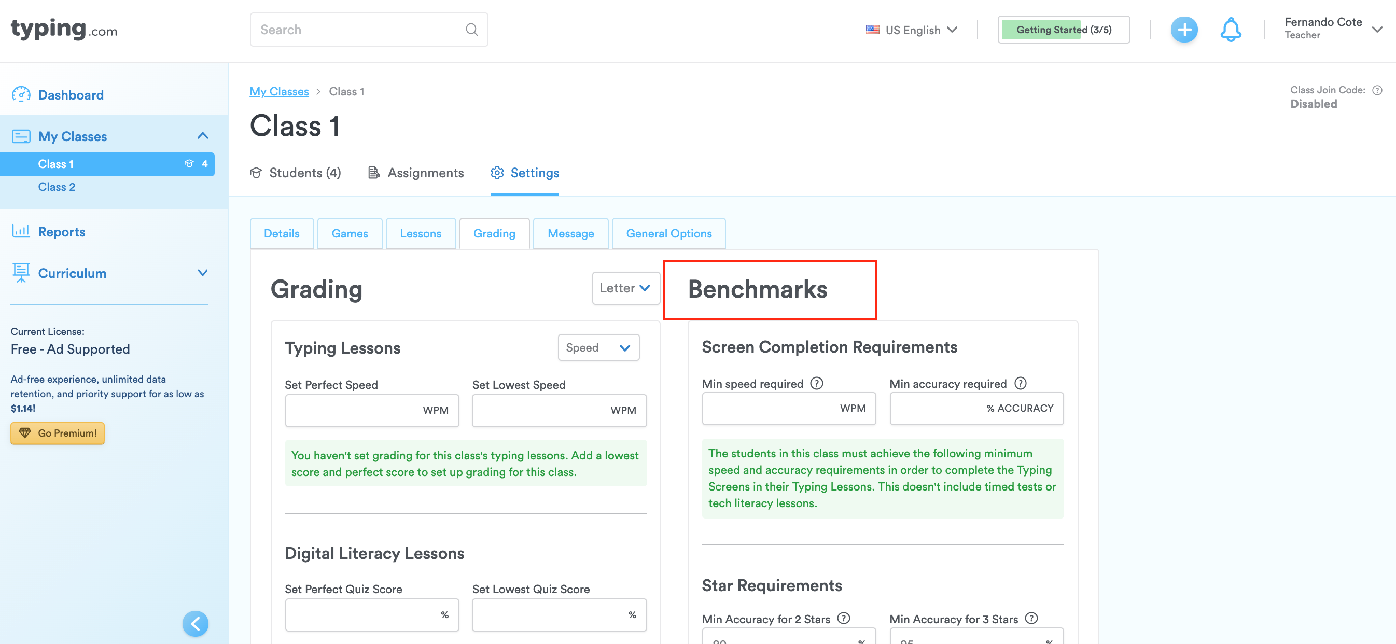Open the Letter grading format dropdown
1396x644 pixels.
tap(625, 288)
